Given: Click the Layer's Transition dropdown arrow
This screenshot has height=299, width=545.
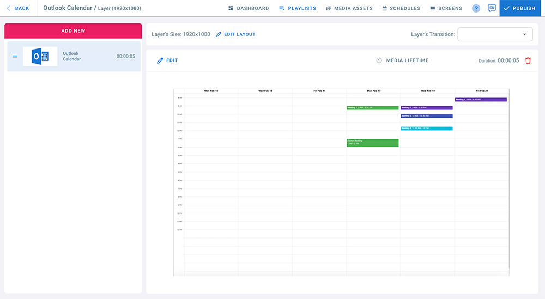Looking at the screenshot, I should click(x=524, y=34).
